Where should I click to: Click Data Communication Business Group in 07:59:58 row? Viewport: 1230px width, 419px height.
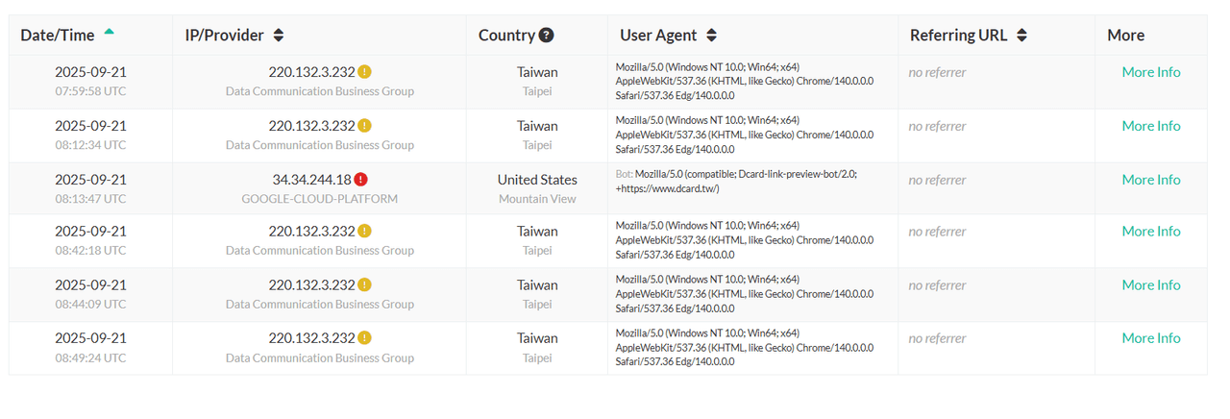point(320,91)
